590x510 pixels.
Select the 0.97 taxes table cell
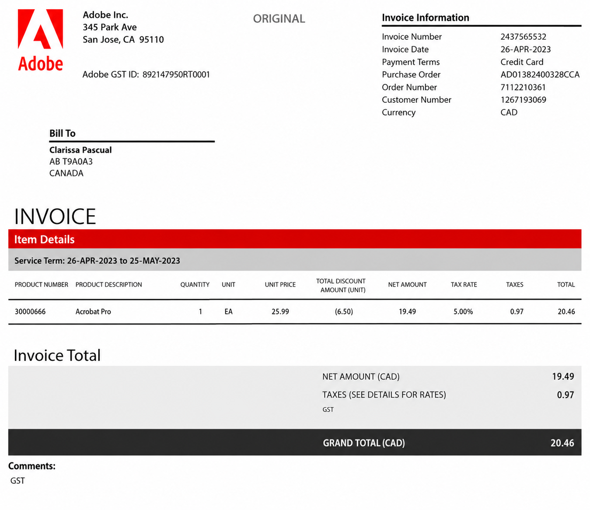[517, 312]
